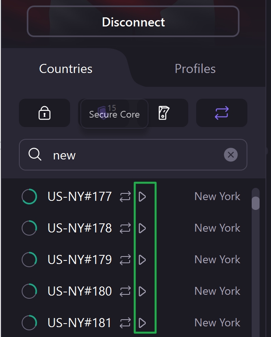
Task: Expand server details for US-NY#177
Action: click(x=142, y=196)
